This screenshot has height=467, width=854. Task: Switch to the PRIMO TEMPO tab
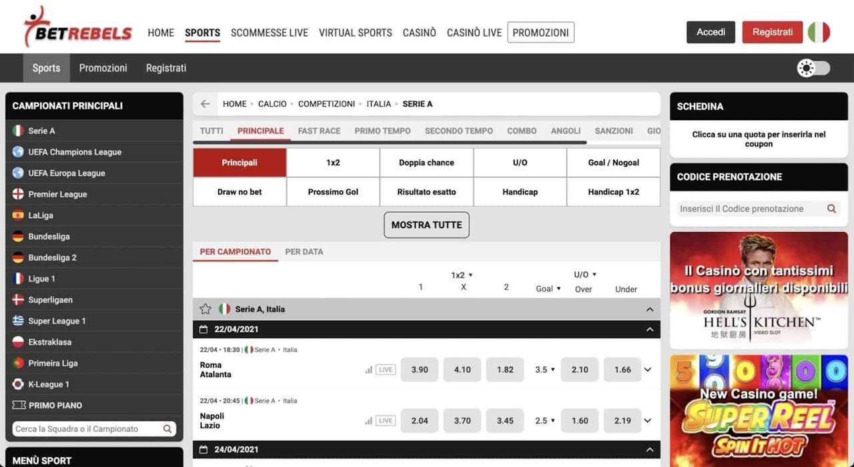click(x=382, y=131)
